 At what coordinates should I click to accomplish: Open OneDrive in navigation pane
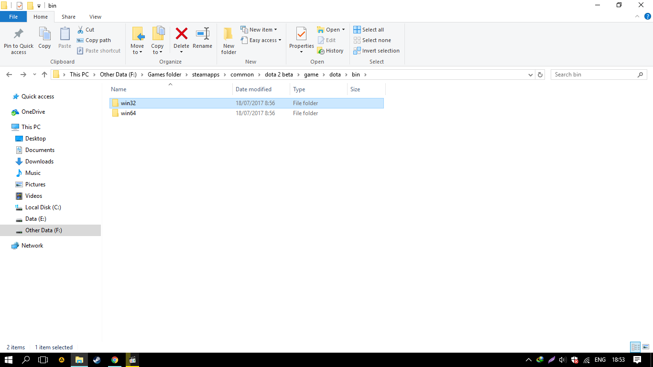pos(33,112)
